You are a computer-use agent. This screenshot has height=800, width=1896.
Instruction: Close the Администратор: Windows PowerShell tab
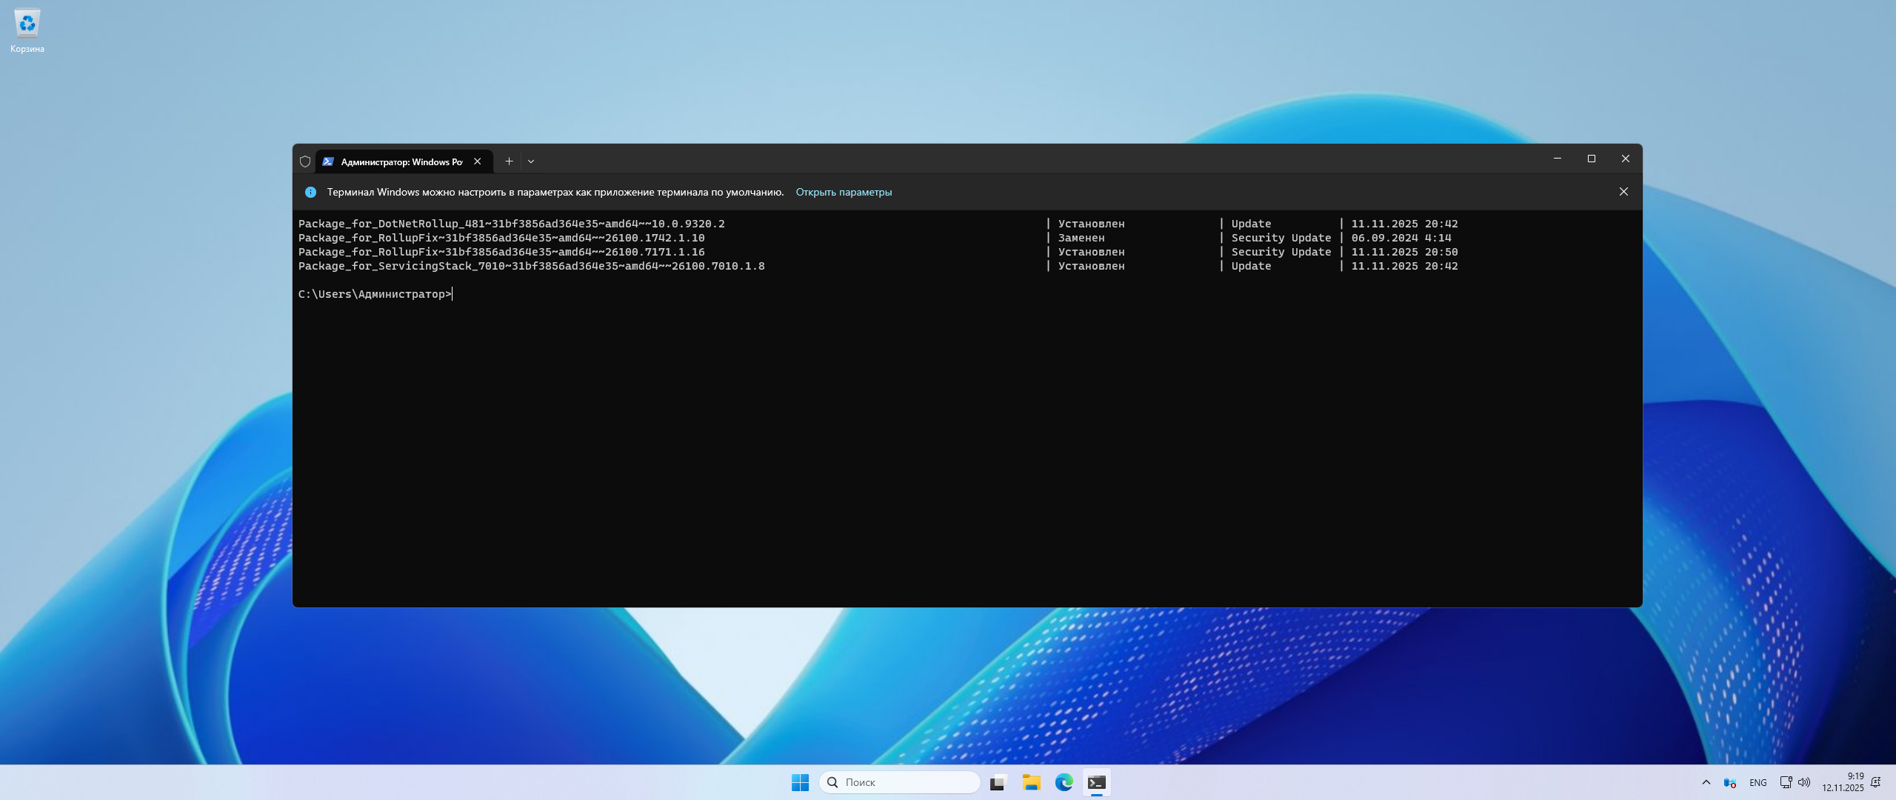tap(478, 161)
